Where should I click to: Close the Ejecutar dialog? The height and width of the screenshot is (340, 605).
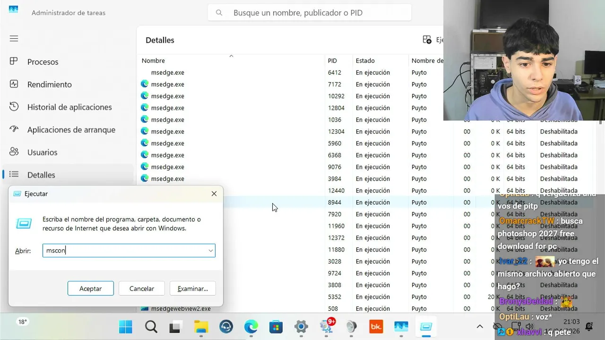tap(214, 194)
